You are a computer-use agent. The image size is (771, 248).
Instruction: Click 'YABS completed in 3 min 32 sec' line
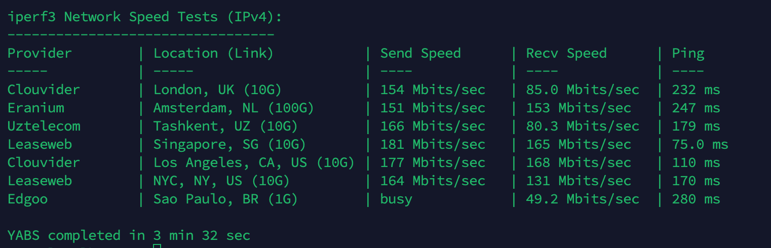129,235
